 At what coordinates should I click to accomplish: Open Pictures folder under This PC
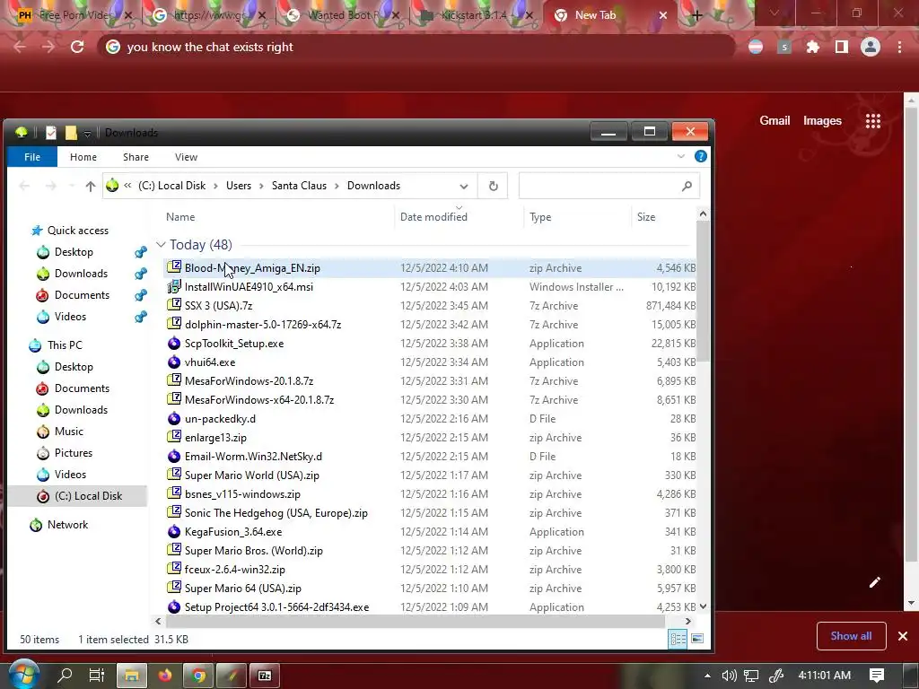[x=73, y=453]
